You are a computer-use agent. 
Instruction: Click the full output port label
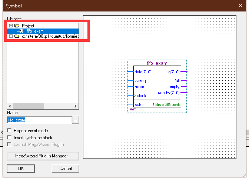pos(177,81)
